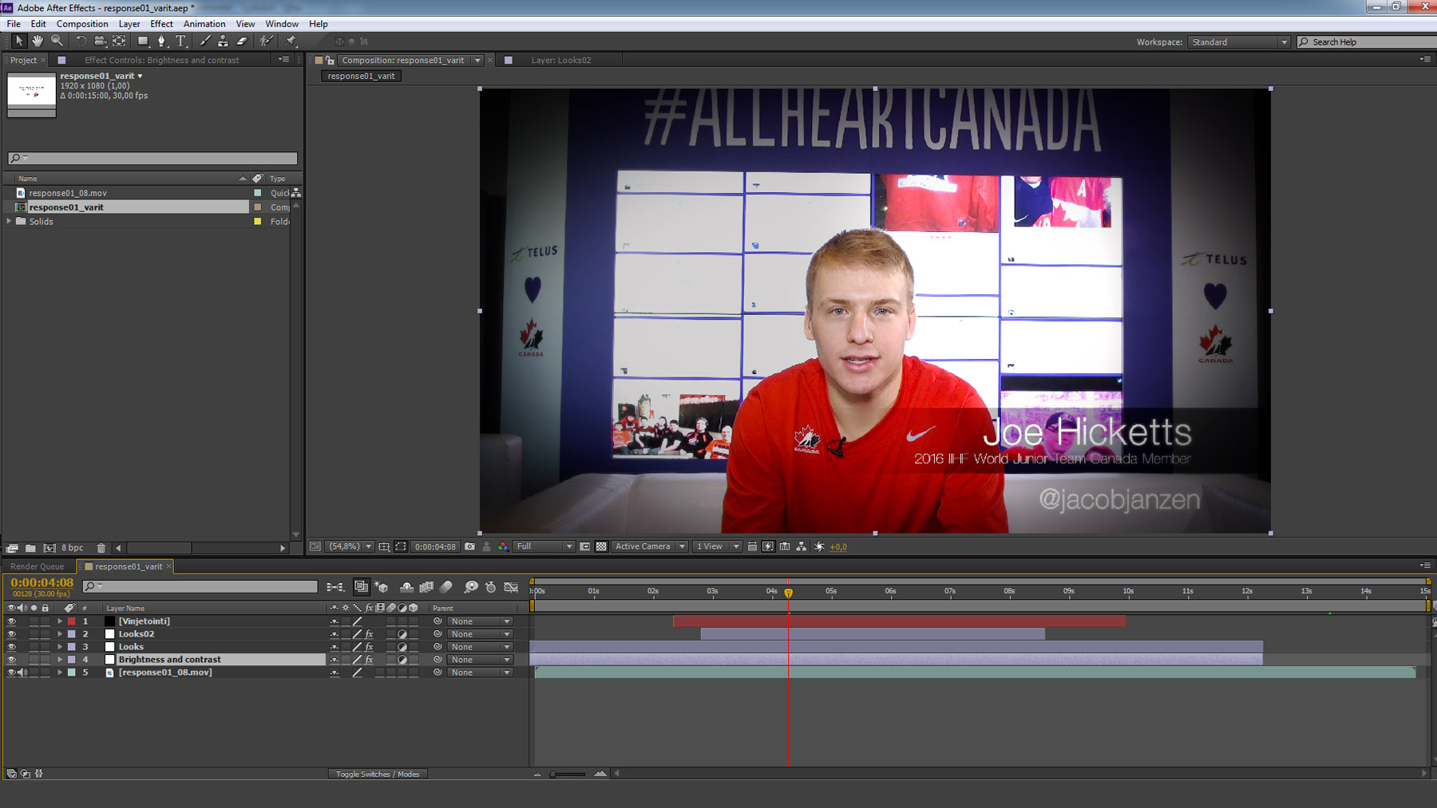Switch to the Effect Controls tab
The height and width of the screenshot is (808, 1437).
click(161, 60)
